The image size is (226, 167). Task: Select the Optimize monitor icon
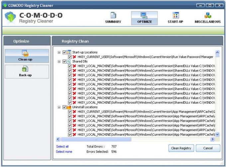pos(144,16)
